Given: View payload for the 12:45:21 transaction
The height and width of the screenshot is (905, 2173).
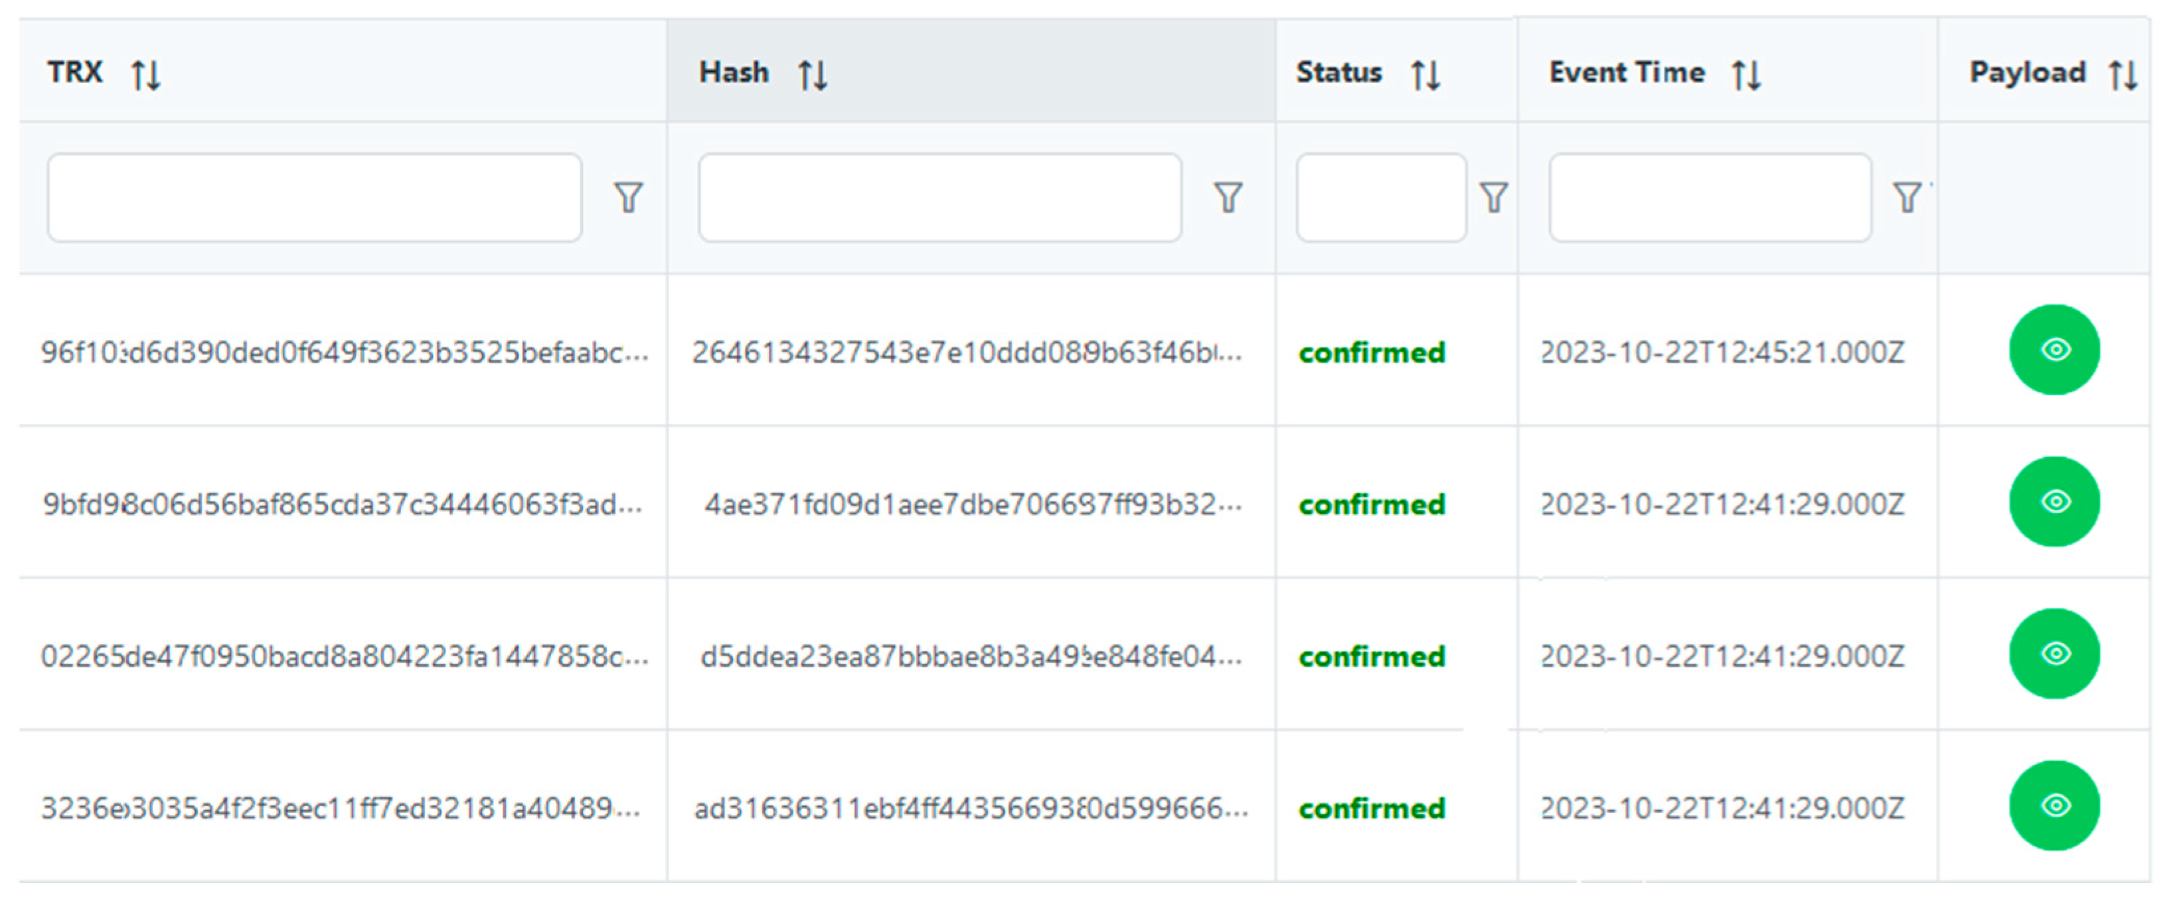Looking at the screenshot, I should [x=2054, y=350].
